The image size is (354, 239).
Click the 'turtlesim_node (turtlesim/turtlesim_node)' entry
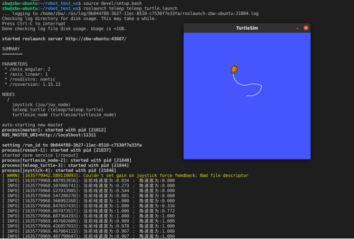pyautogui.click(x=64, y=115)
